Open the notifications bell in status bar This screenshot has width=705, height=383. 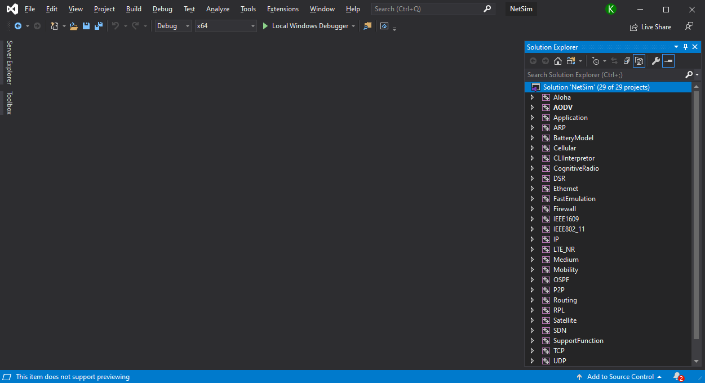(x=678, y=377)
